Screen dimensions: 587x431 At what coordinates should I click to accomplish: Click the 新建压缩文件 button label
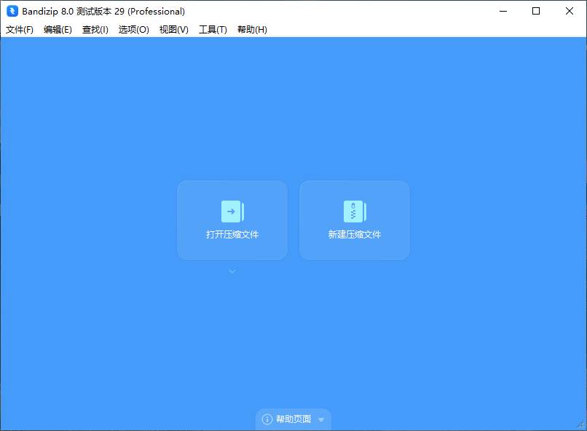[x=355, y=235]
